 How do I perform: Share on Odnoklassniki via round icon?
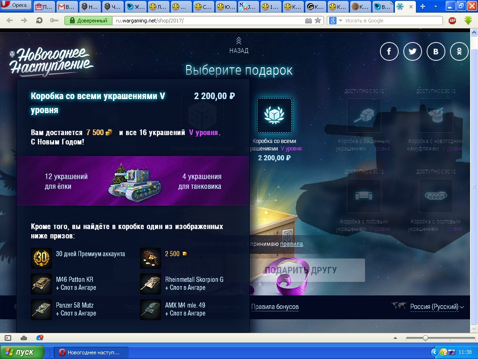459,51
